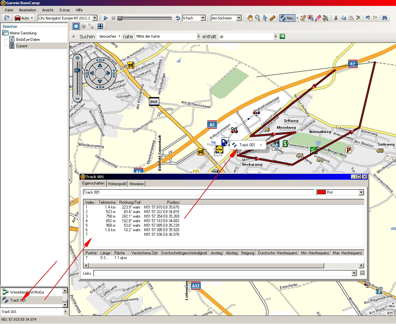Select the Move point selection tool

point(311,18)
